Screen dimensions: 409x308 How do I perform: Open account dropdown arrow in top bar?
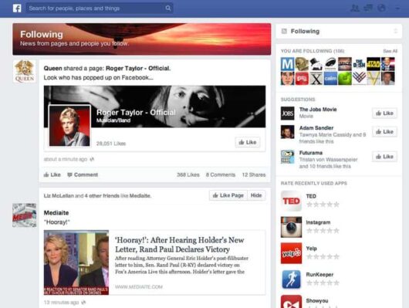tap(397, 8)
